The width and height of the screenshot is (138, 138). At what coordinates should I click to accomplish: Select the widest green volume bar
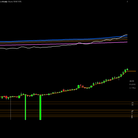pyautogui.click(x=40, y=108)
